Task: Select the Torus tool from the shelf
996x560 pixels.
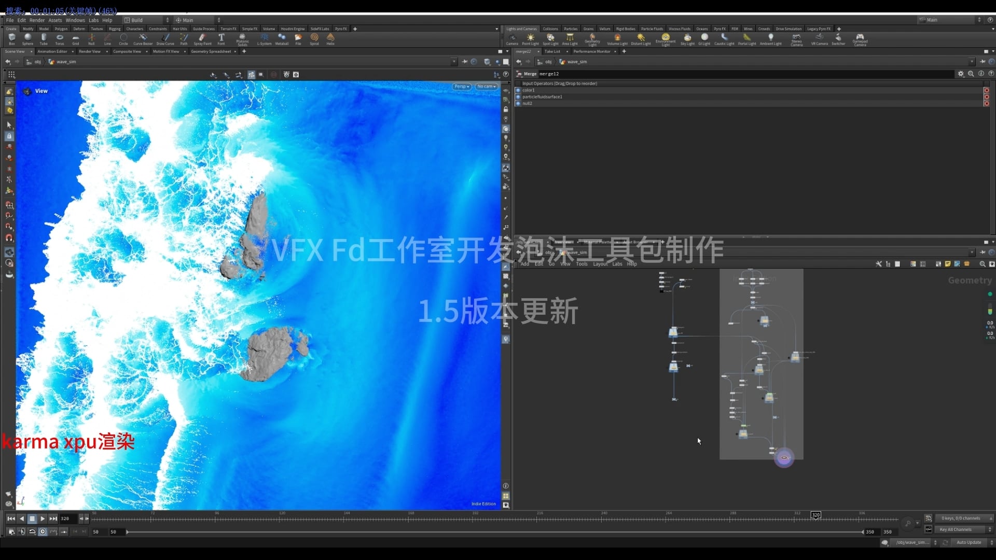Action: click(x=60, y=39)
